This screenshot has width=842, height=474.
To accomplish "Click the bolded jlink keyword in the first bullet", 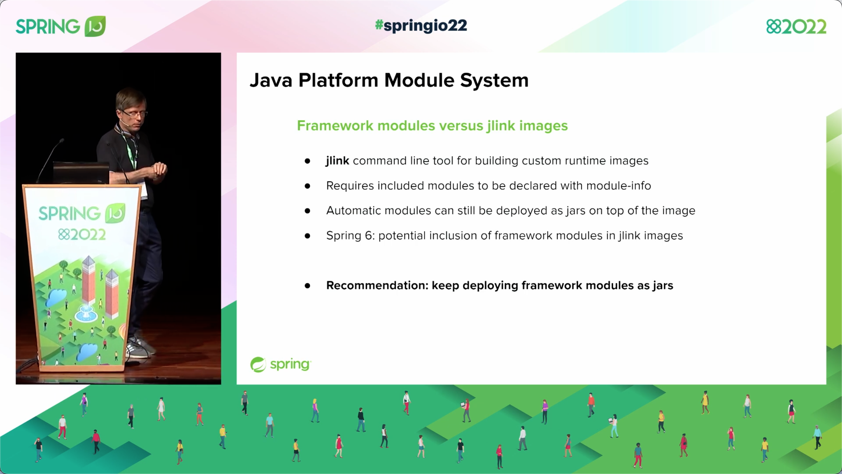I will [337, 161].
